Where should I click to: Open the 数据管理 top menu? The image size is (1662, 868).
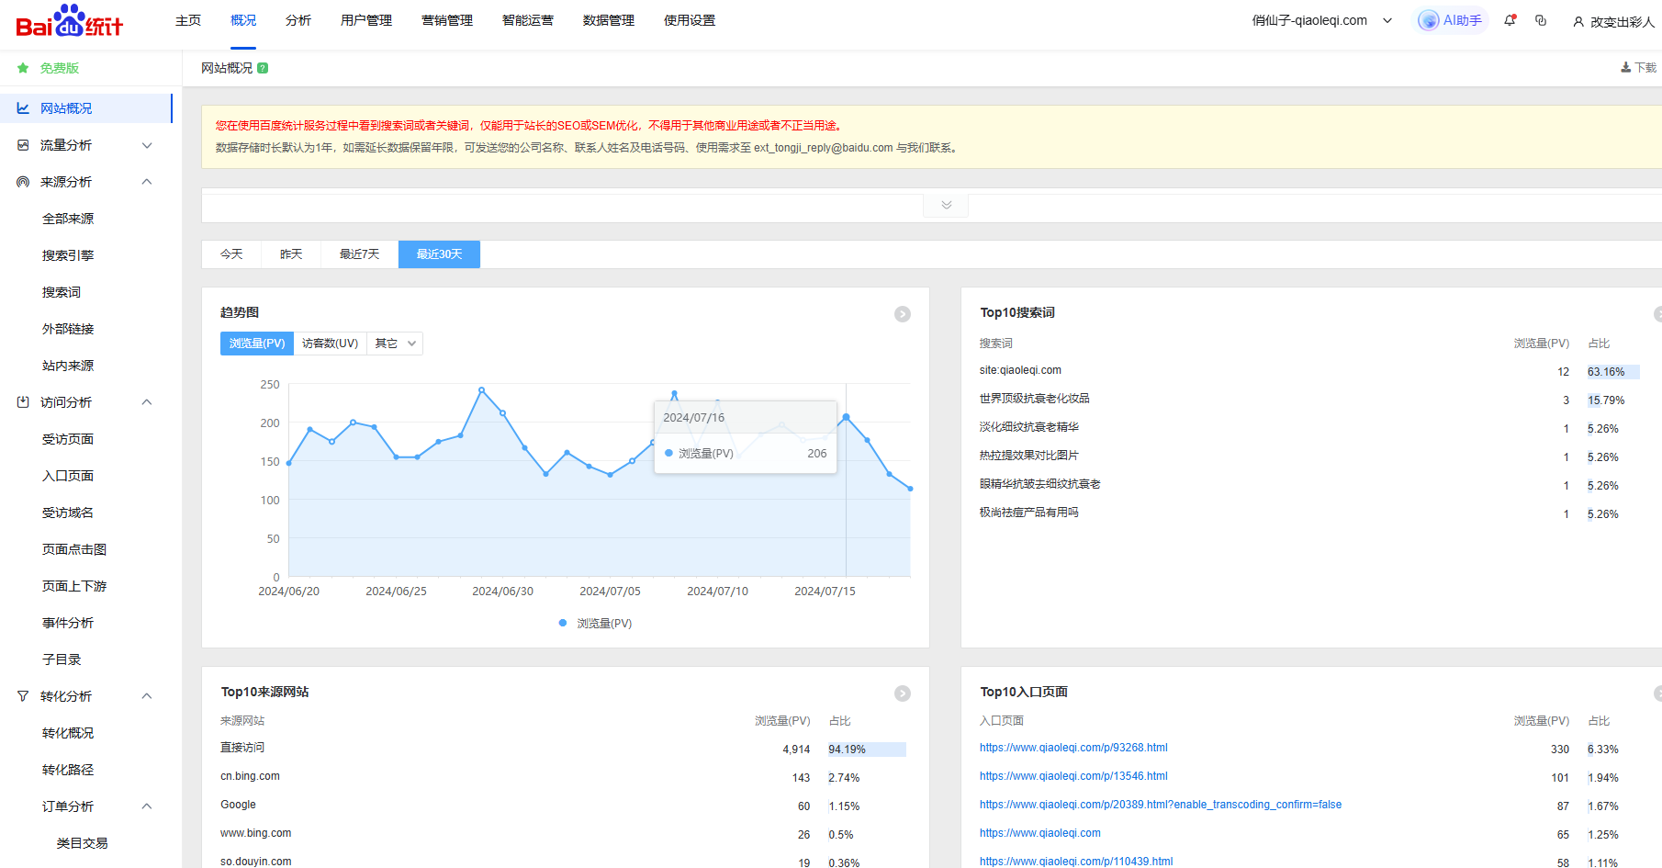click(609, 20)
